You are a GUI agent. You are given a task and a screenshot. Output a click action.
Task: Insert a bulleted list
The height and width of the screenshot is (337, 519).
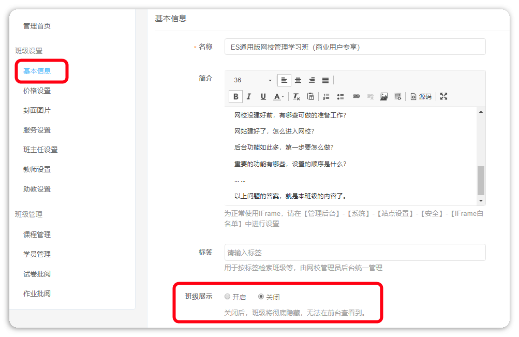tap(340, 96)
